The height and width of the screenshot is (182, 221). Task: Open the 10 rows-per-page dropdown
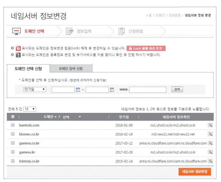click(30, 109)
